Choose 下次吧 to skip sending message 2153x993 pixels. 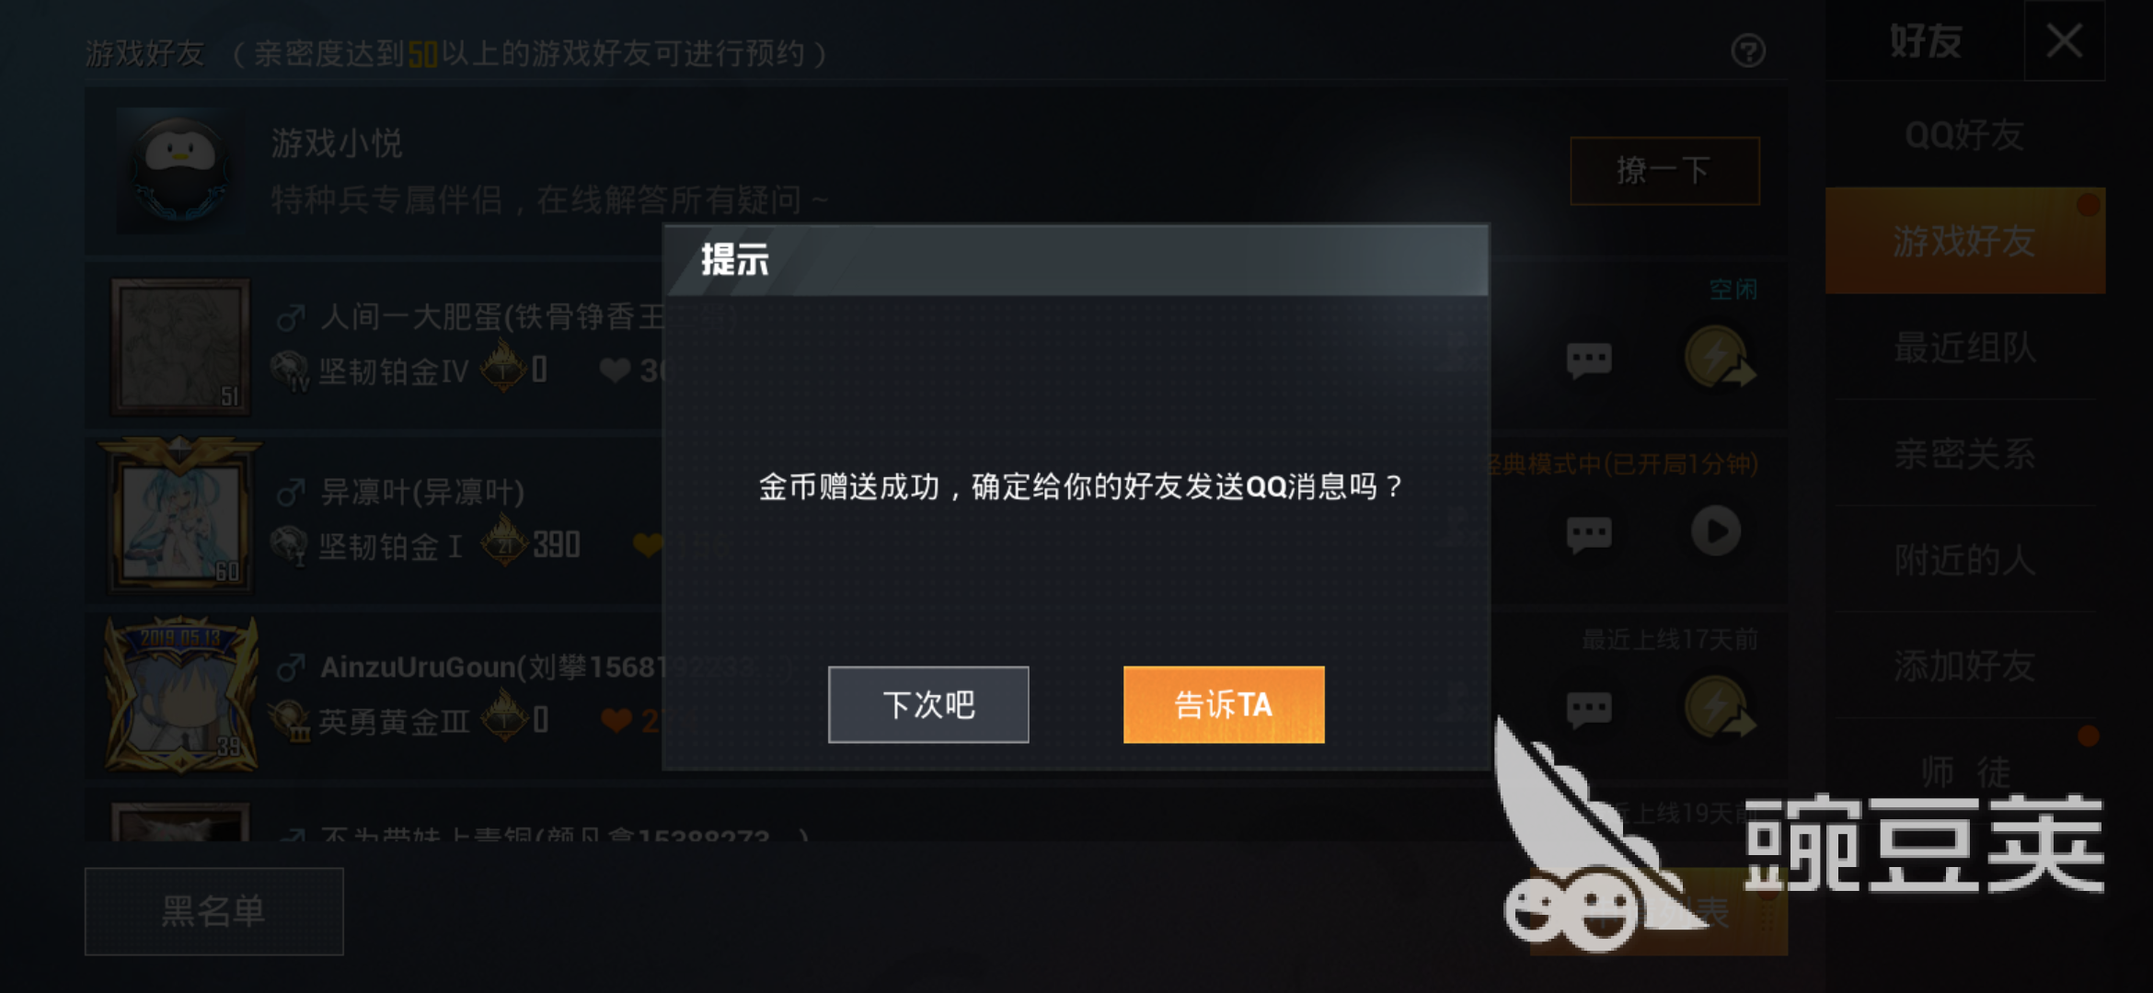coord(928,704)
